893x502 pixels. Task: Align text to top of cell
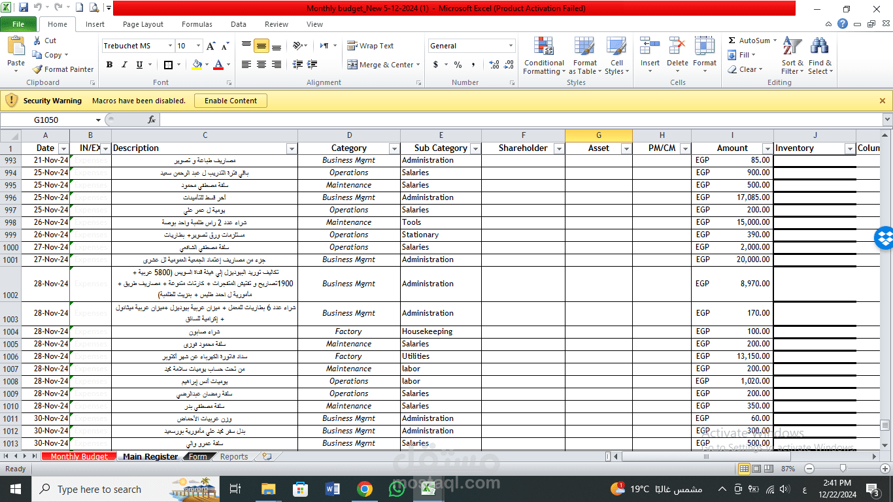click(246, 46)
